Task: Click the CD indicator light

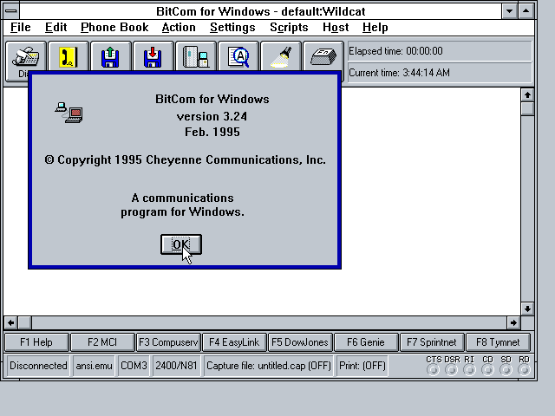Action: (x=487, y=370)
